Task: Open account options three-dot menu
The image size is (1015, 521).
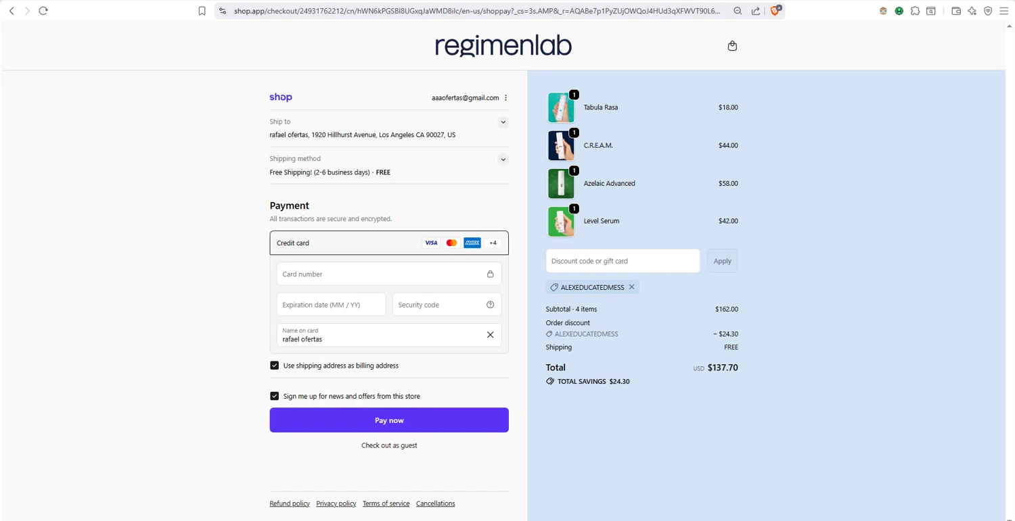Action: 506,98
